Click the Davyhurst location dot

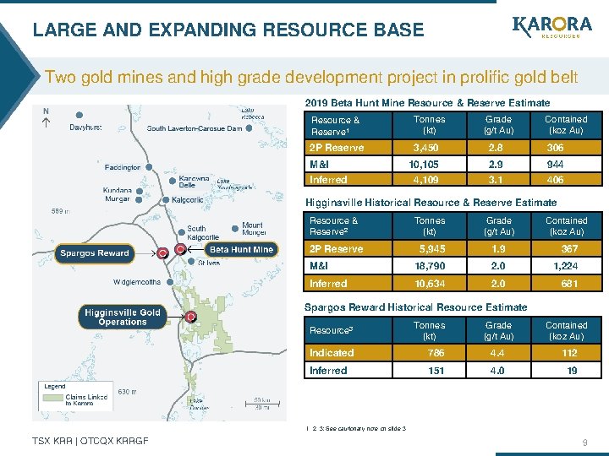[80, 115]
